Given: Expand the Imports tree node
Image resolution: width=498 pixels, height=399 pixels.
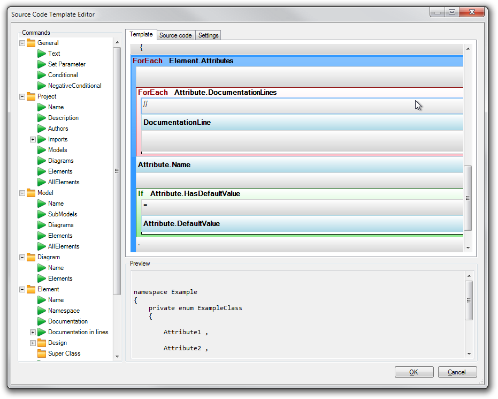Looking at the screenshot, I should (32, 139).
